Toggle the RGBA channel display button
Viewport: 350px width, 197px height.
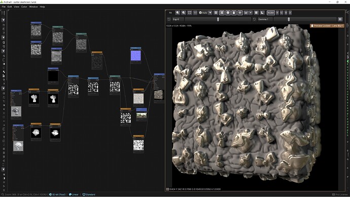(271, 13)
